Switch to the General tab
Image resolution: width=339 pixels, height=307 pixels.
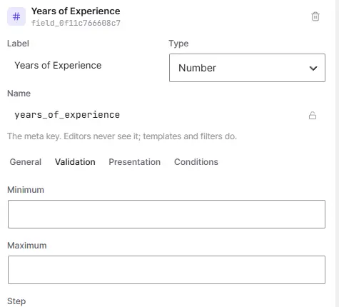click(26, 162)
